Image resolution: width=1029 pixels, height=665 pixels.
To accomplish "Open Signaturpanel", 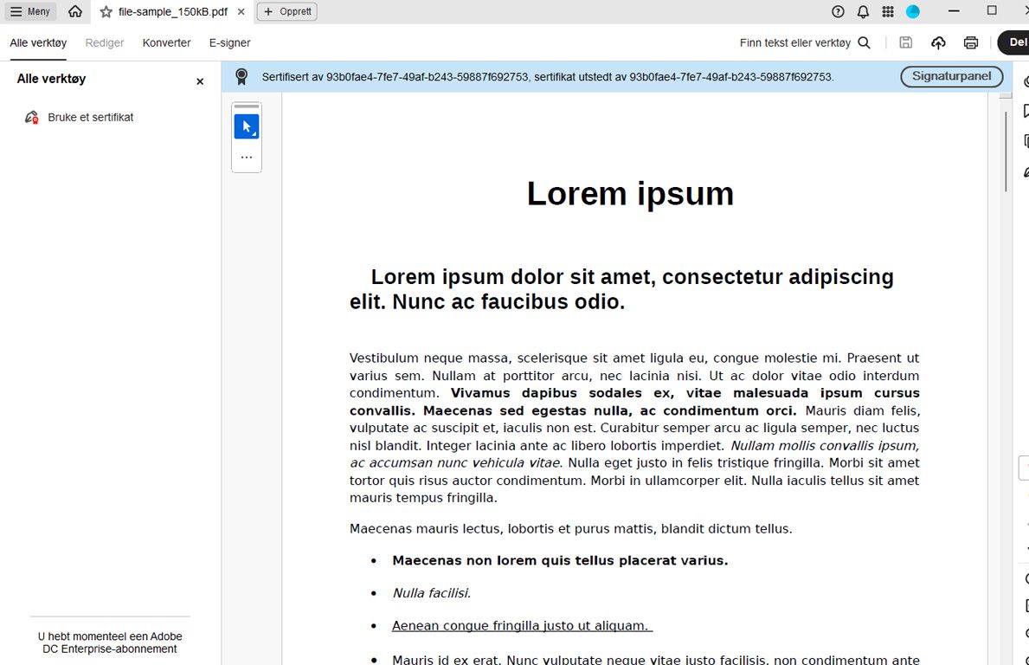I will click(951, 76).
